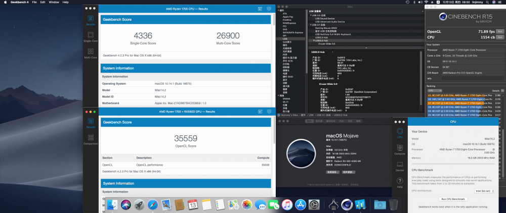Image resolution: width=506 pixels, height=213 pixels.
Task: Click Dropbox icon in RX560D GPU window
Action: coord(269,112)
